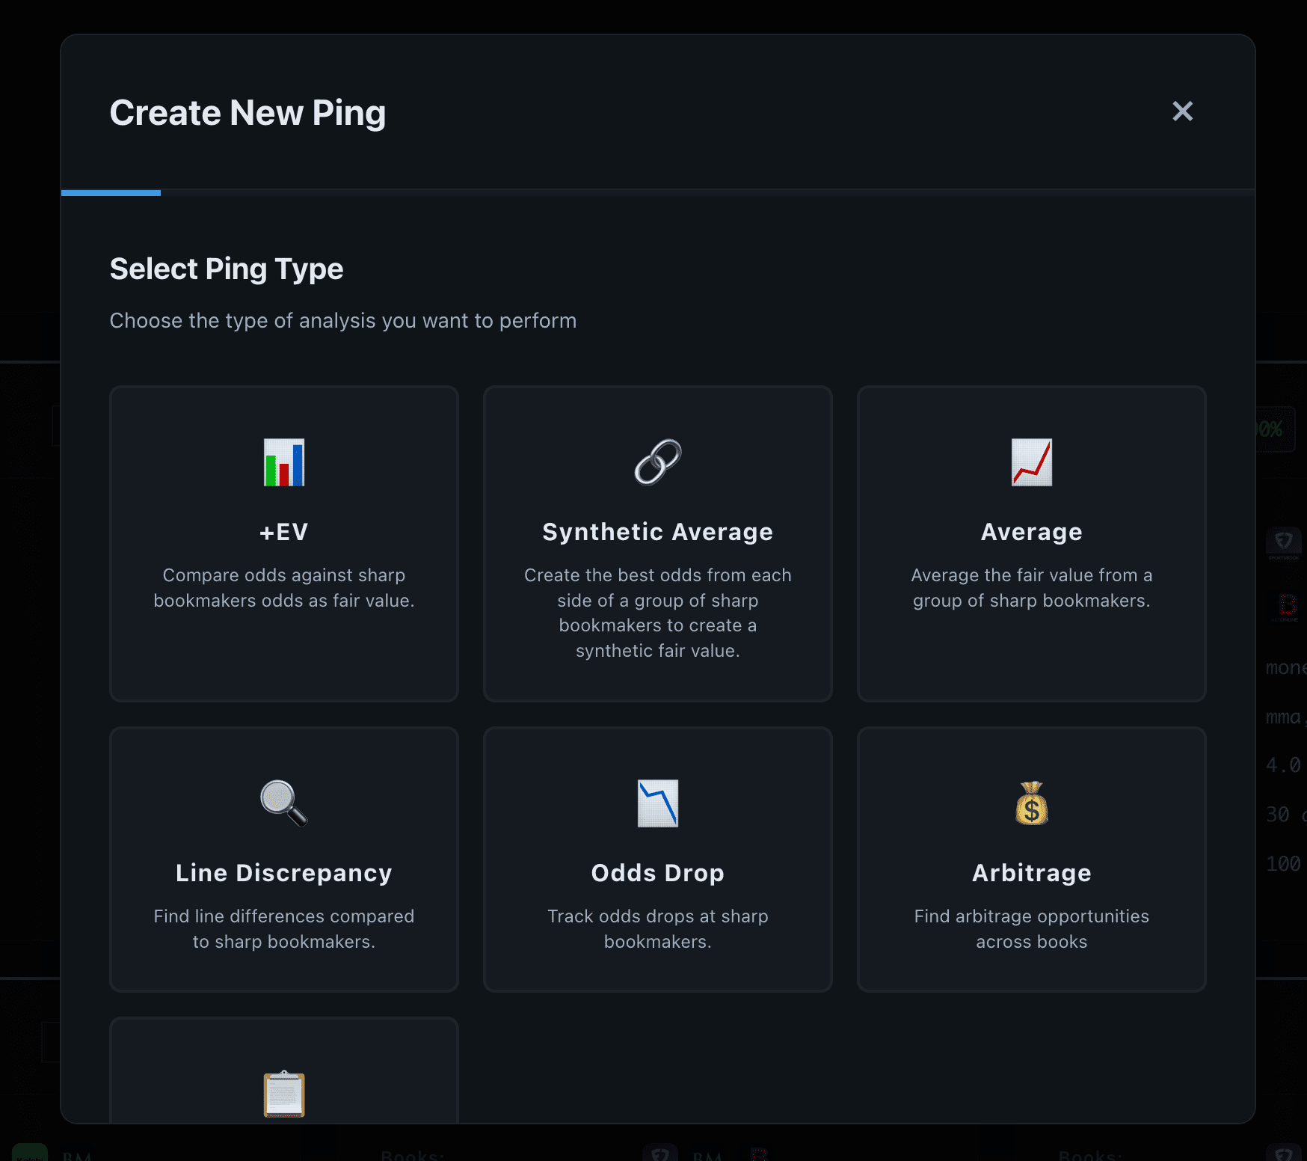
Task: Click the Line Discrepancy magnifying glass icon
Action: tap(284, 803)
